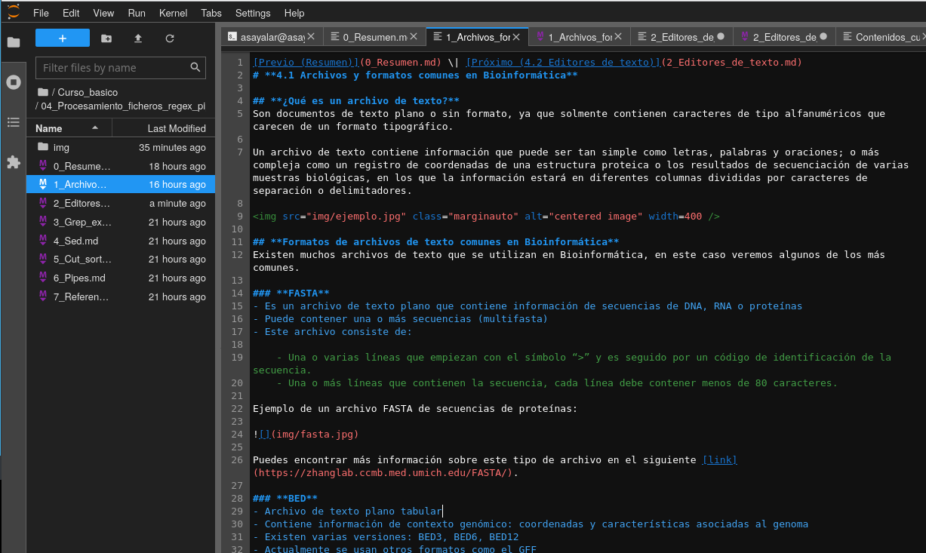926x553 pixels.
Task: Select file 6_Pipes.md
Action: 121,278
